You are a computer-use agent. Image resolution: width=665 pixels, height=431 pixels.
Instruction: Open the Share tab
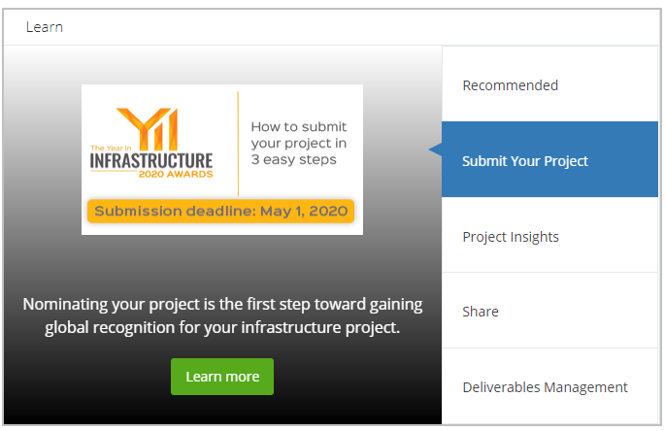481,312
